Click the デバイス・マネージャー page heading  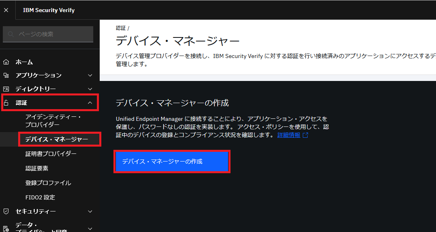click(x=178, y=41)
